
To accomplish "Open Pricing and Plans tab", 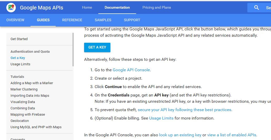I will [x=157, y=8].
